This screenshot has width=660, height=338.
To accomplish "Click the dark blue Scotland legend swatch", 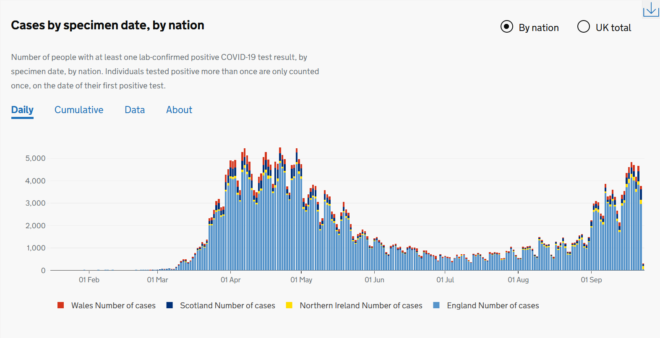I will point(170,305).
